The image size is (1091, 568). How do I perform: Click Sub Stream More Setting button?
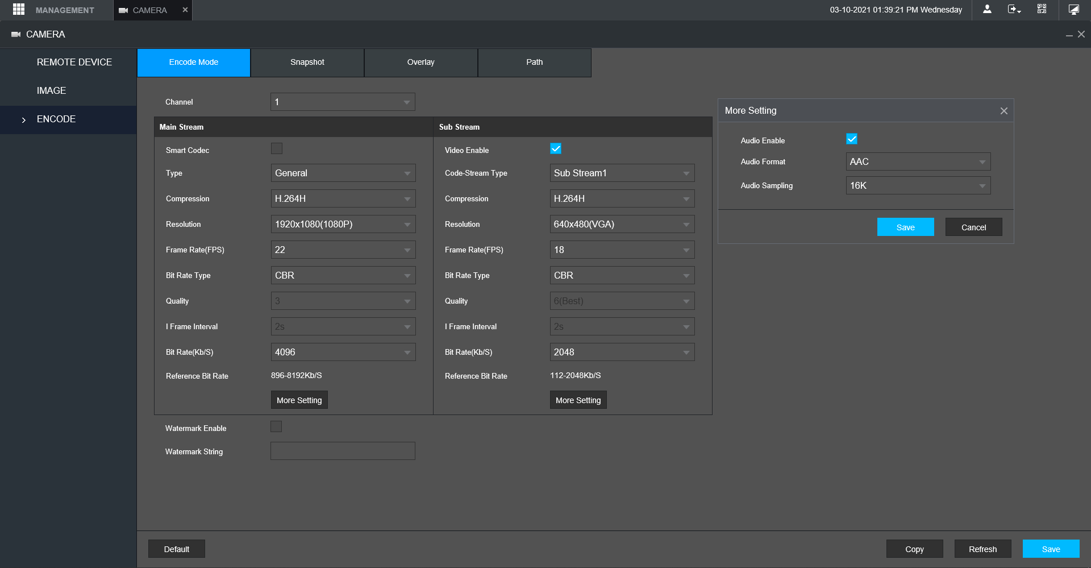click(x=578, y=400)
